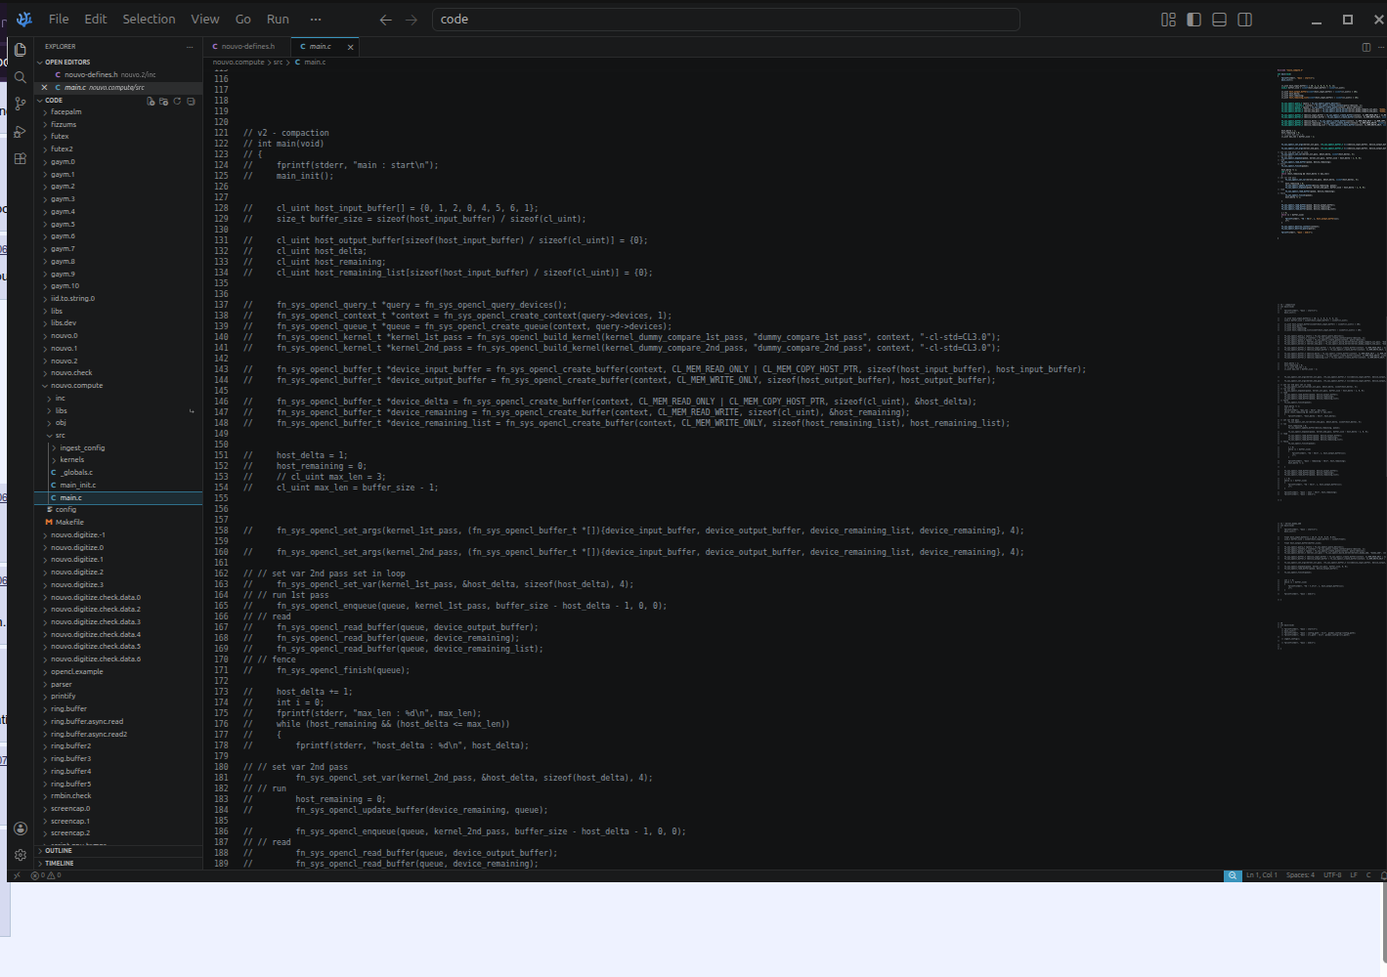Toggle primary sidebar visibility
The width and height of the screenshot is (1387, 977).
(1193, 20)
